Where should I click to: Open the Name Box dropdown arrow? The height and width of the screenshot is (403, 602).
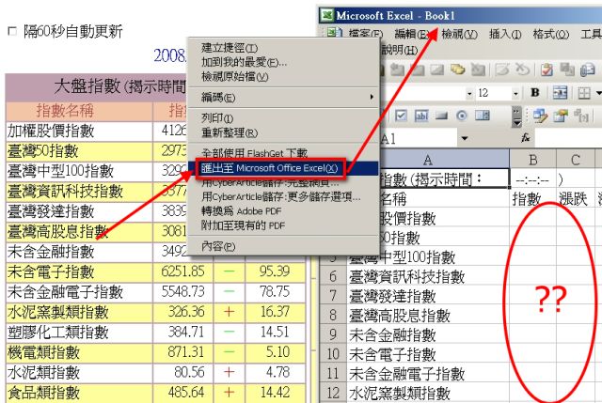pos(465,138)
